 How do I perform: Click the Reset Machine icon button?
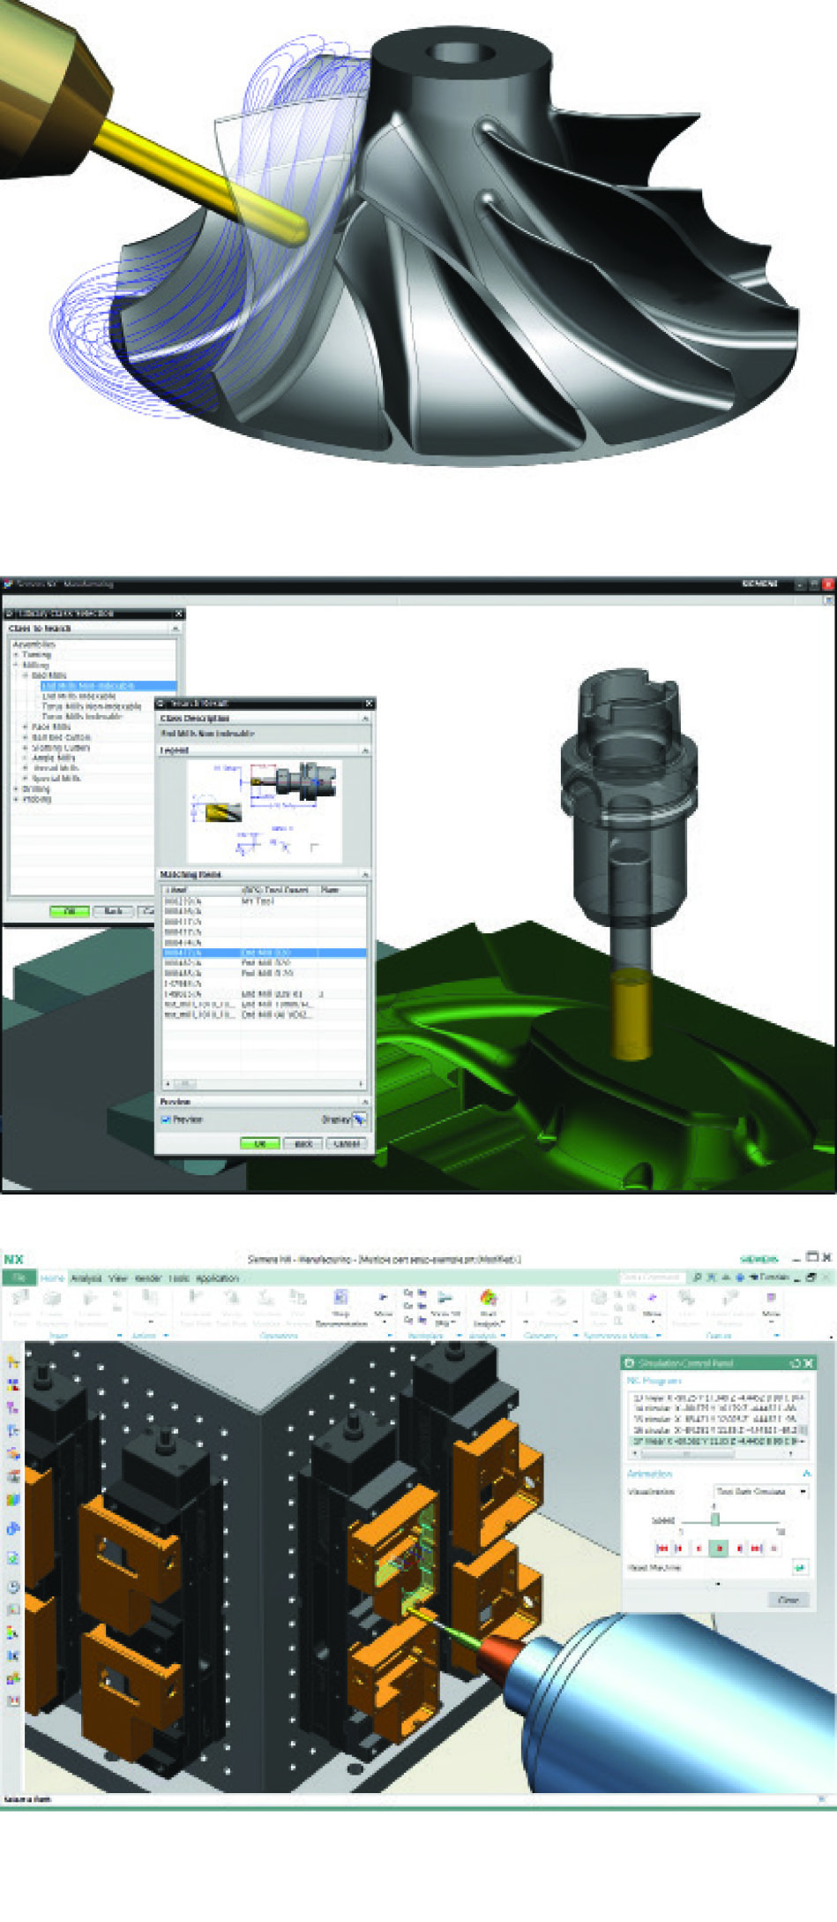pos(800,1567)
